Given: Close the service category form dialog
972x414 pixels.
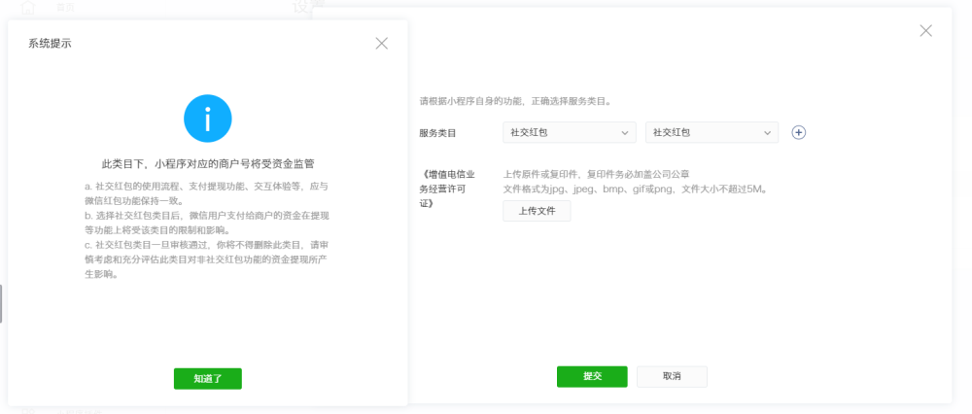Looking at the screenshot, I should click(925, 31).
